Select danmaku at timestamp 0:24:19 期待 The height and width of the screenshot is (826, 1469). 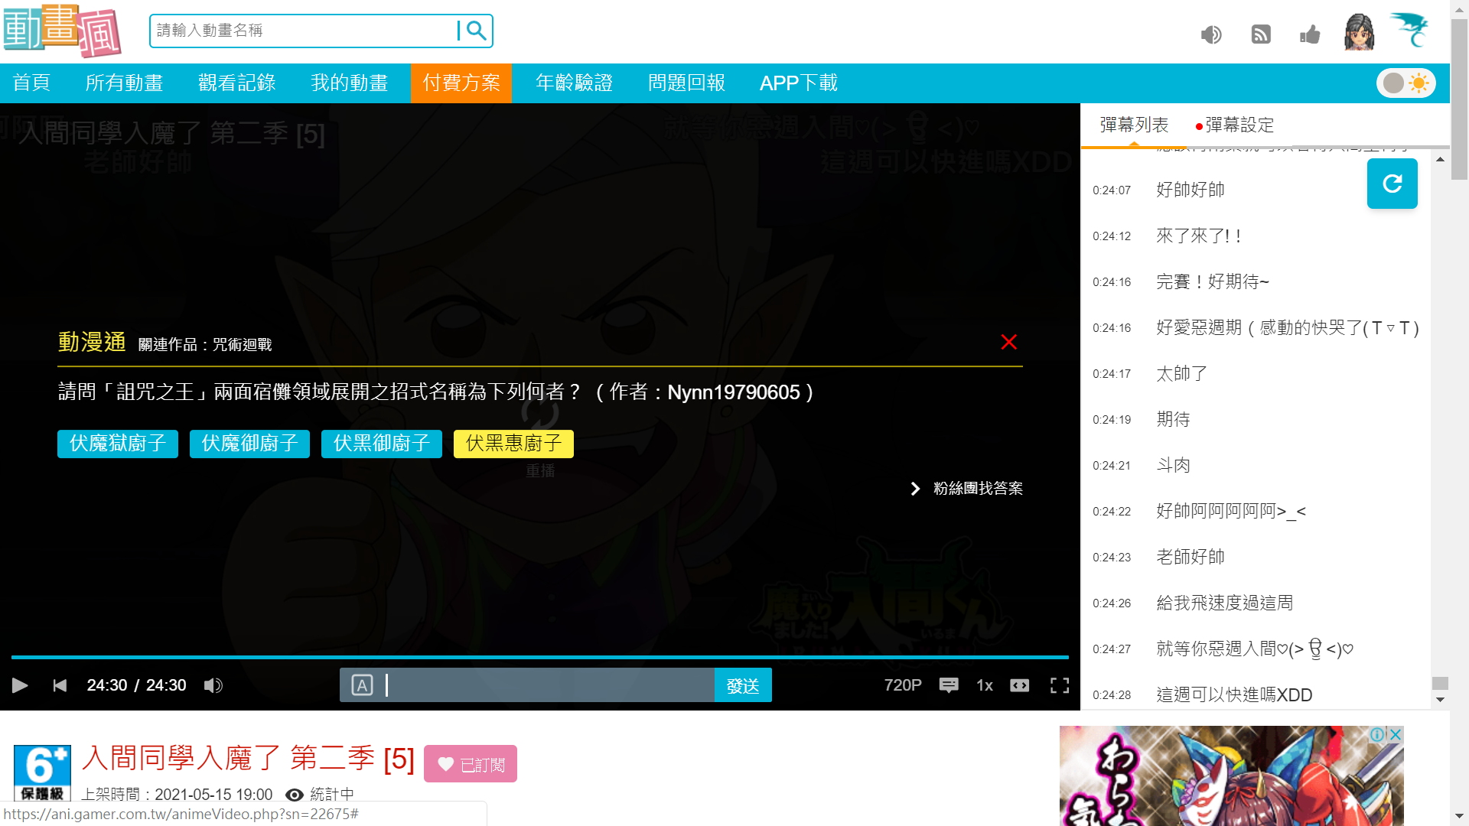(1173, 419)
